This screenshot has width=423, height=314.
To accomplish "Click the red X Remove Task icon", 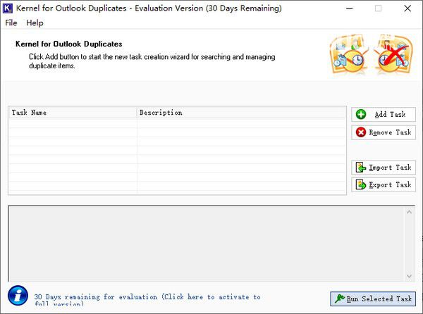I will pyautogui.click(x=361, y=132).
